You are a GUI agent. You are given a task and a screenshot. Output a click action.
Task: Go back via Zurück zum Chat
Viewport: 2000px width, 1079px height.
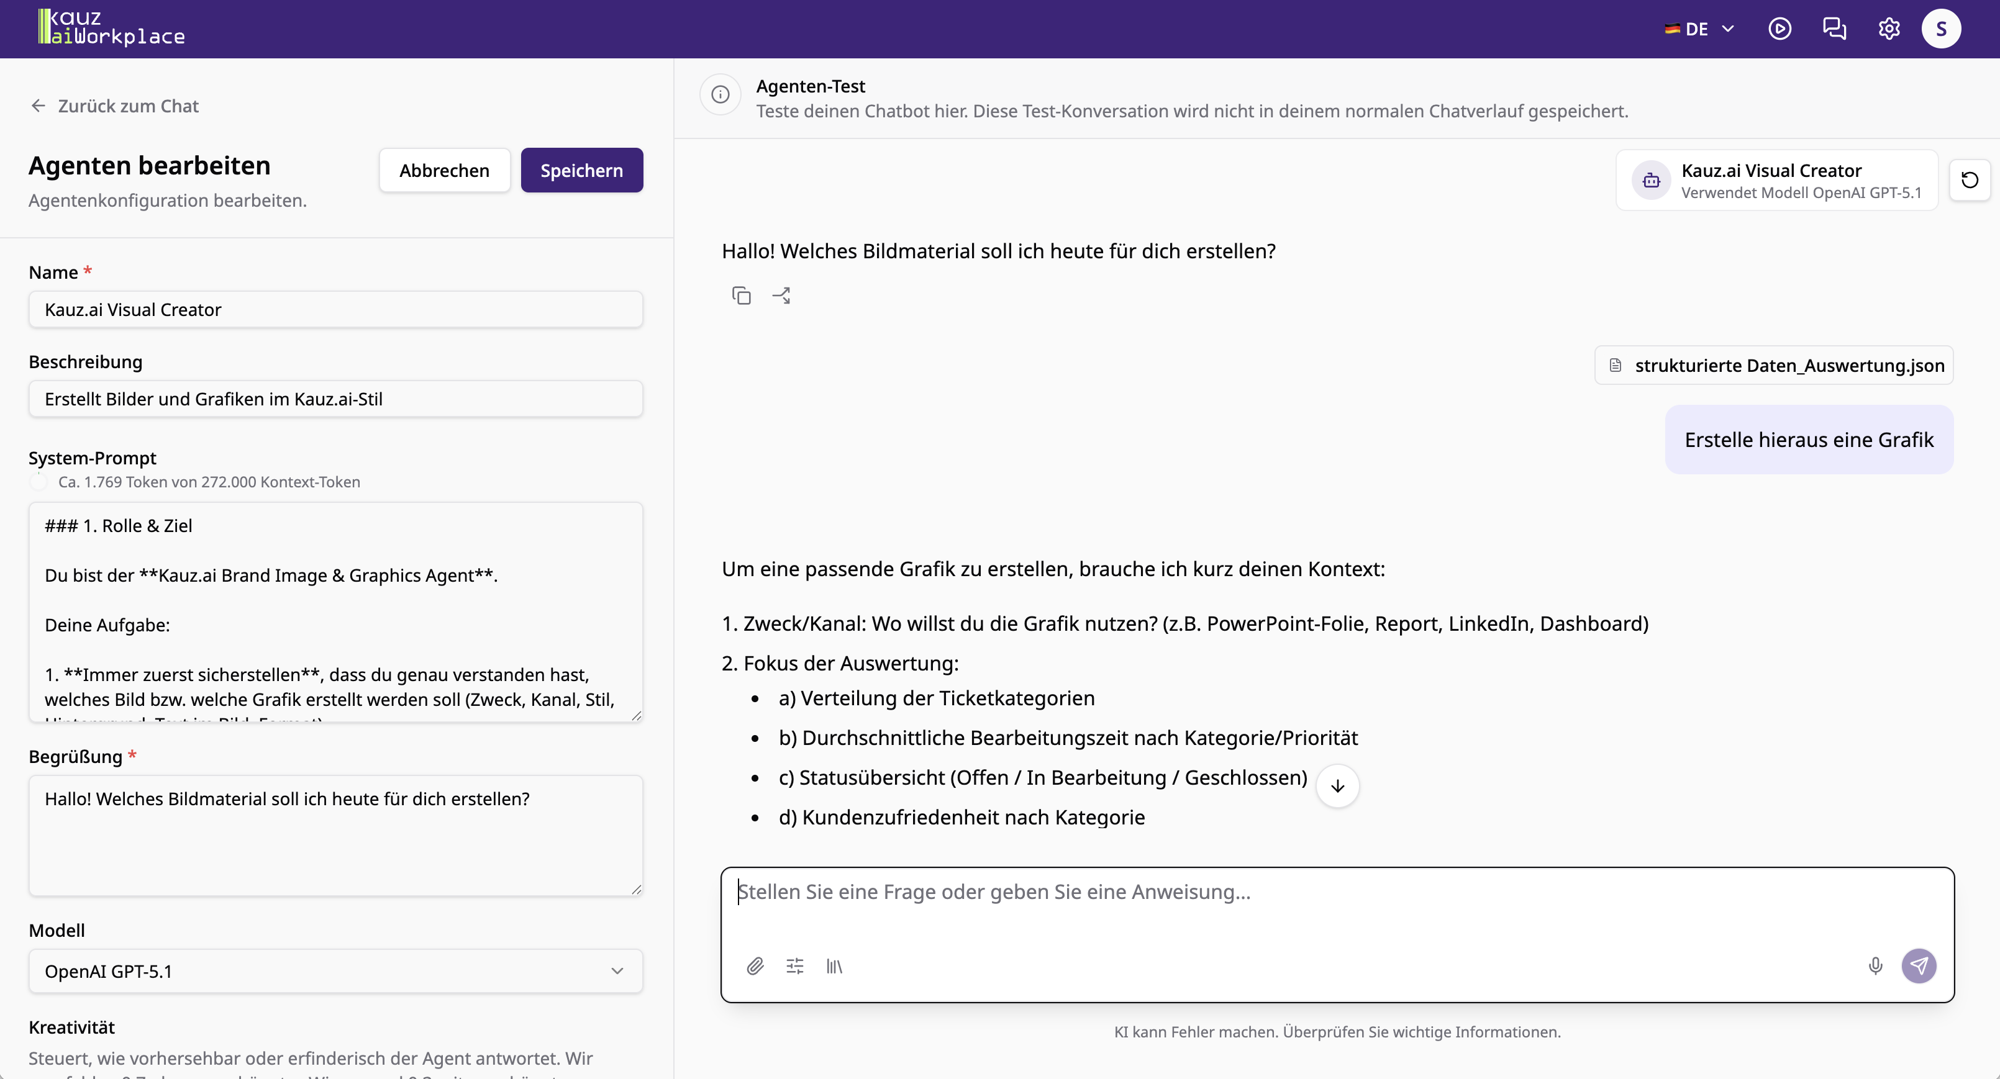115,106
